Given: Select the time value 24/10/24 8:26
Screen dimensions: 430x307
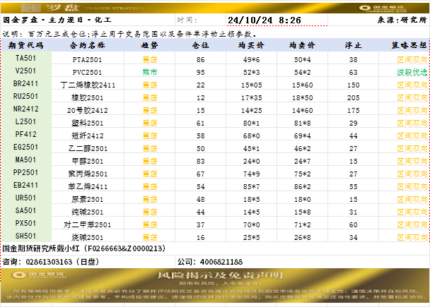Looking at the screenshot, I should click(x=265, y=20).
